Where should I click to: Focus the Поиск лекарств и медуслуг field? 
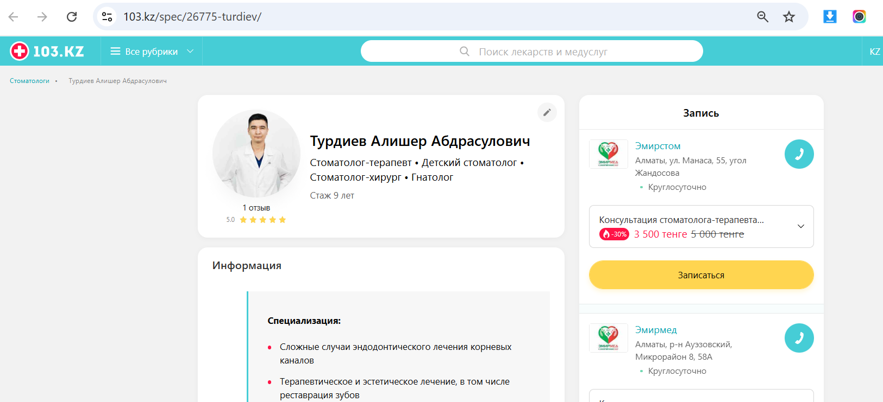coord(532,52)
